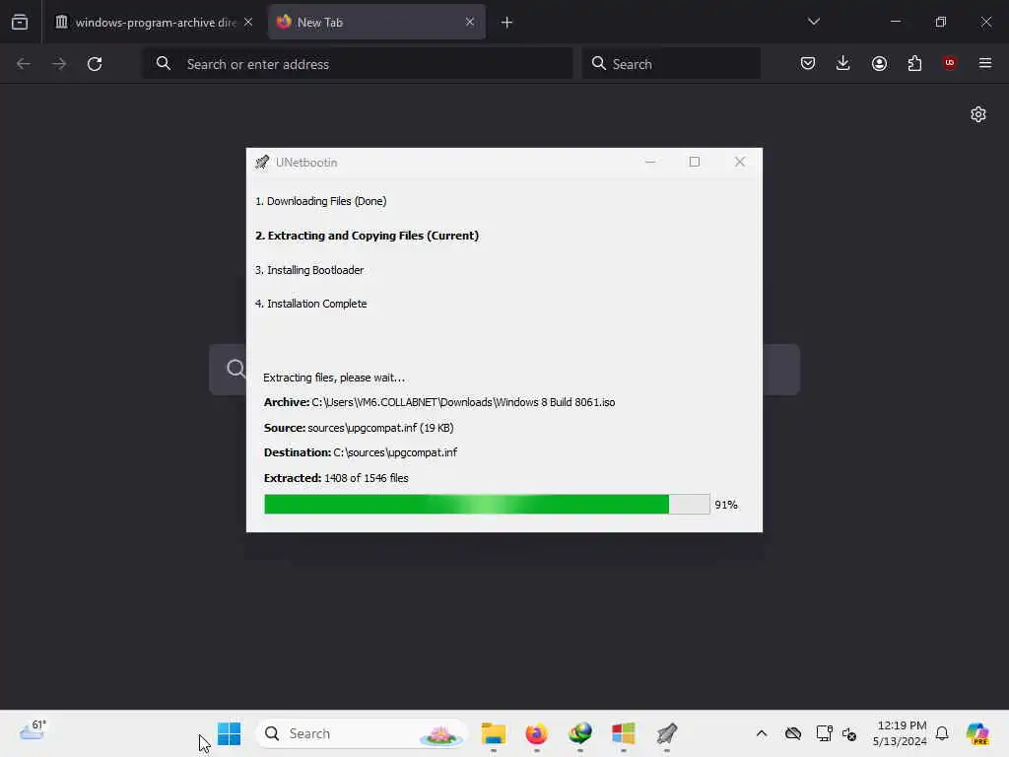This screenshot has width=1009, height=757.
Task: Open Firefox View icon in tab strip
Action: pos(20,22)
